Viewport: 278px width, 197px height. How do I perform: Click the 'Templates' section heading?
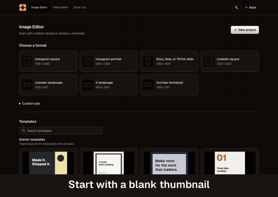28,121
